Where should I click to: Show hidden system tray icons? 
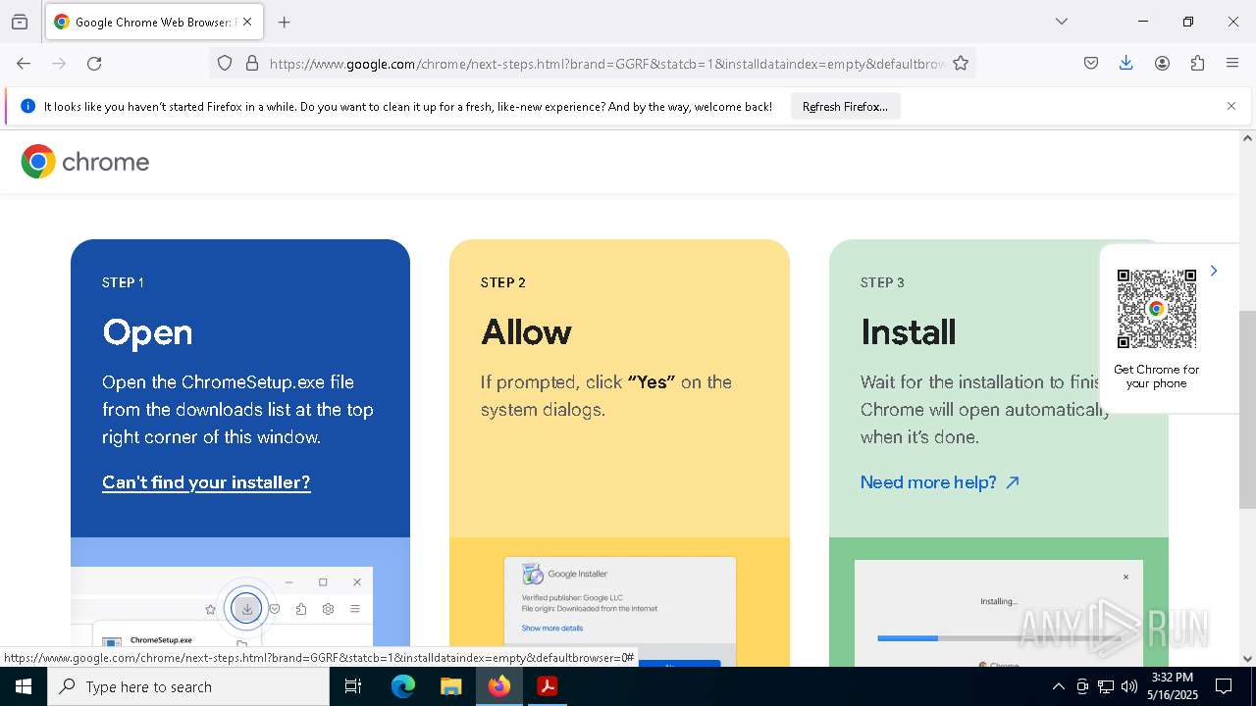[x=1058, y=686]
